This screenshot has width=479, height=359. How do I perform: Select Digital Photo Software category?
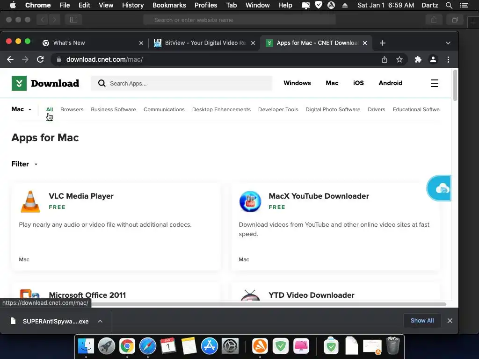[x=333, y=109]
